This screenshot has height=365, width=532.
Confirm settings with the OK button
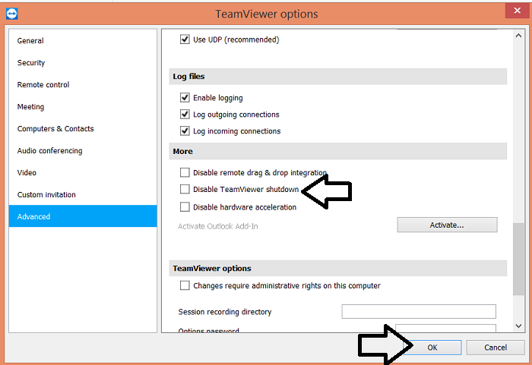point(432,348)
